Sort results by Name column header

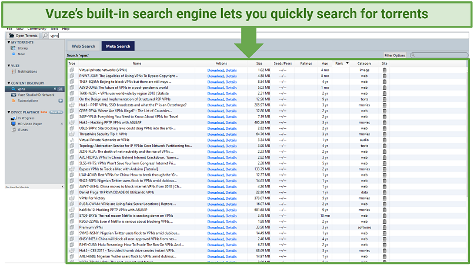[136, 63]
